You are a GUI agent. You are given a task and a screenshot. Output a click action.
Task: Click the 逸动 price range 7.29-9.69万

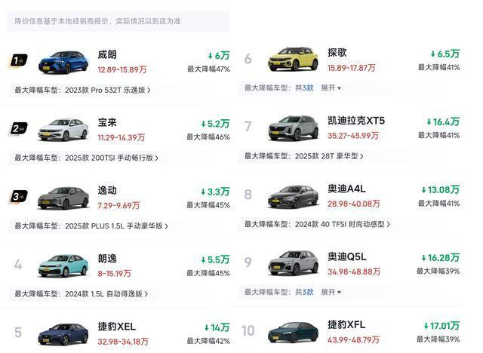tap(122, 205)
